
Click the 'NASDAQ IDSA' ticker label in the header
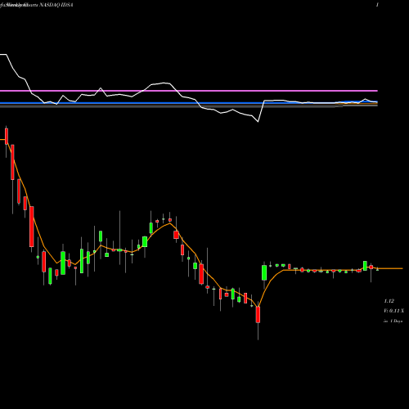click(56, 5)
